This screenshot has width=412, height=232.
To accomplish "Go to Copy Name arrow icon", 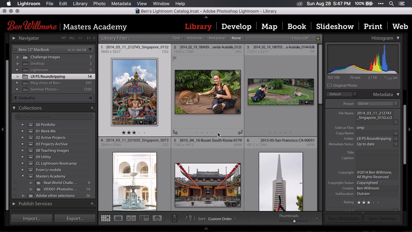I will [396, 133].
